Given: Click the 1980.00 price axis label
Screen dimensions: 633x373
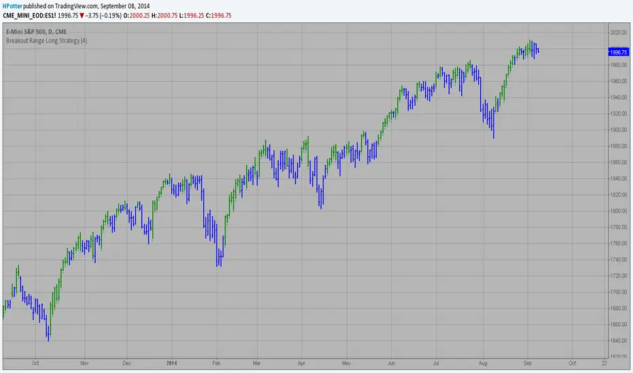Looking at the screenshot, I should coord(619,65).
